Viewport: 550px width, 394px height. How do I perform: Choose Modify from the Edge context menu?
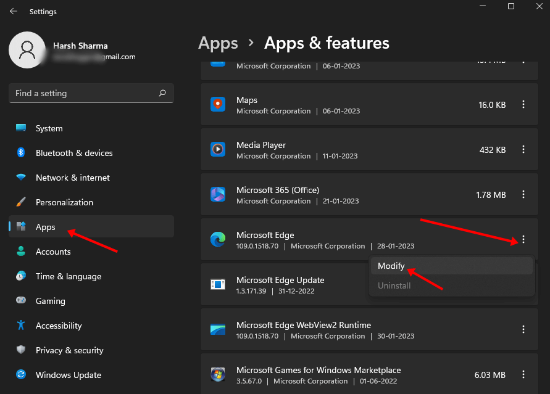pyautogui.click(x=391, y=266)
